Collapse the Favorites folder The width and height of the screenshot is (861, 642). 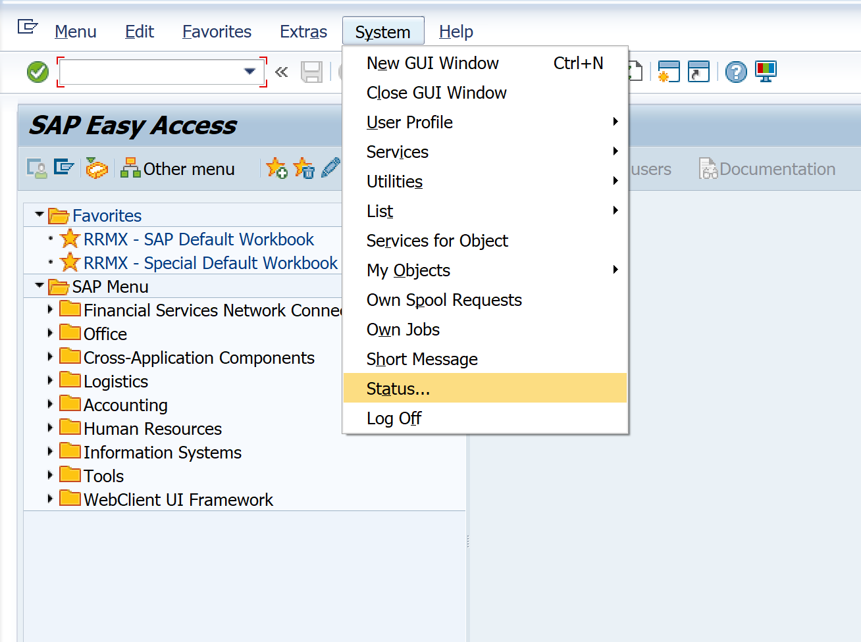click(39, 215)
